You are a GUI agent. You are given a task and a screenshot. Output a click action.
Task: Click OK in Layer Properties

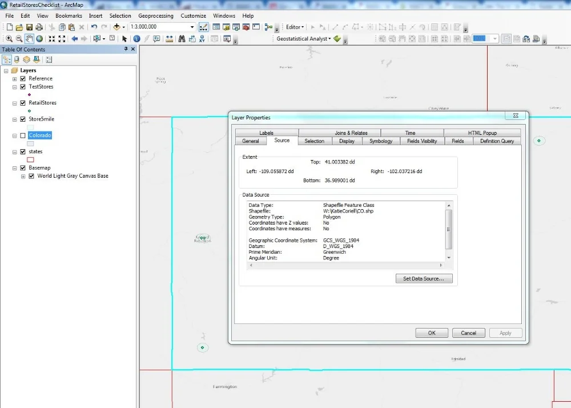432,333
